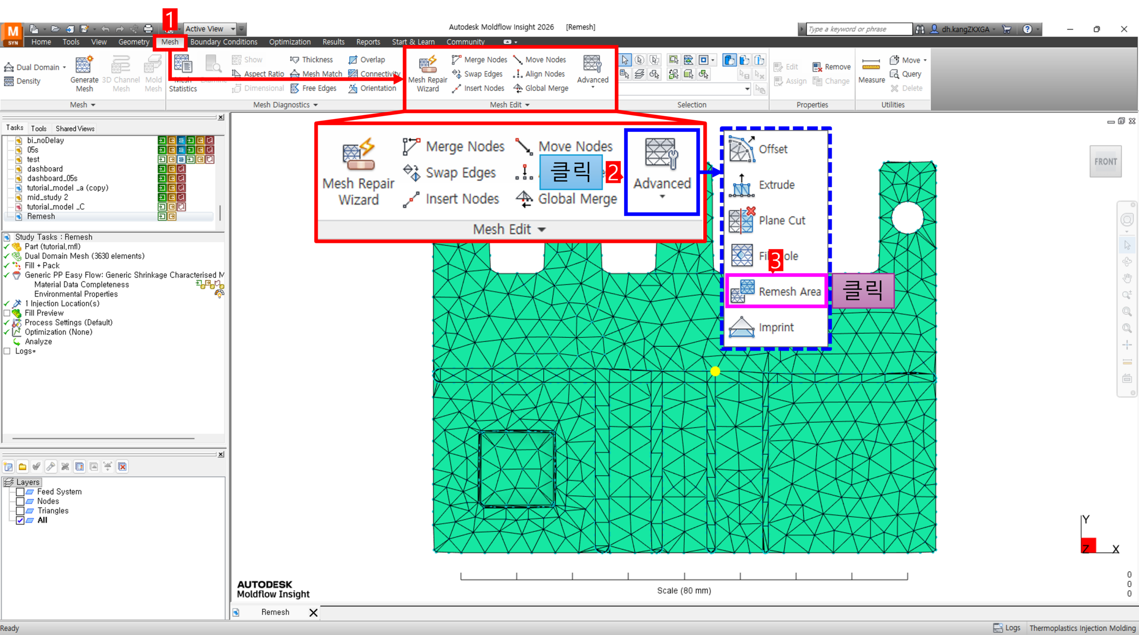The image size is (1139, 635).
Task: Click the red delete layer icon
Action: click(x=122, y=466)
